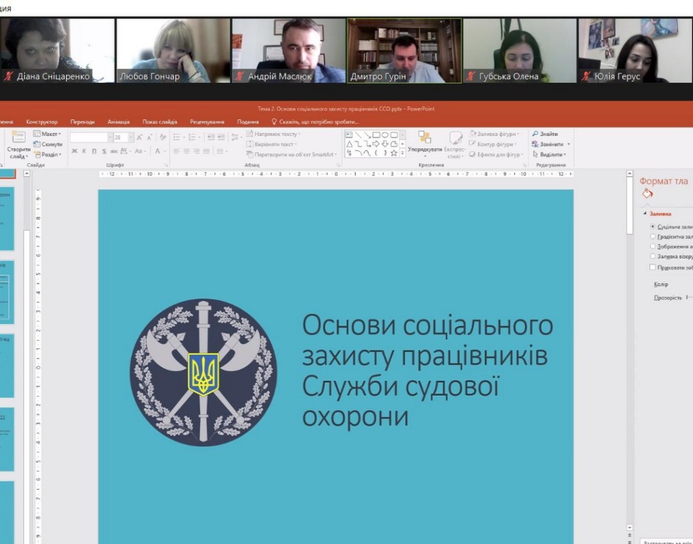
Task: Open the Заливка фігури dropdown
Action: [495, 133]
